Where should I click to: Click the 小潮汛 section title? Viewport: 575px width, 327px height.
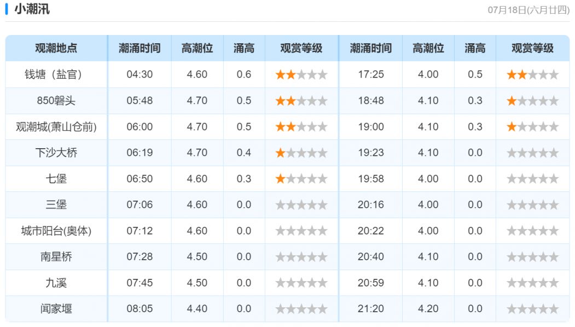coord(32,9)
